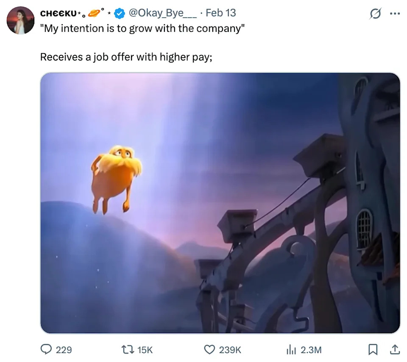Screen dimensions: 407x362
Task: Open the CHEEKU profile avatar
Action: 20,20
